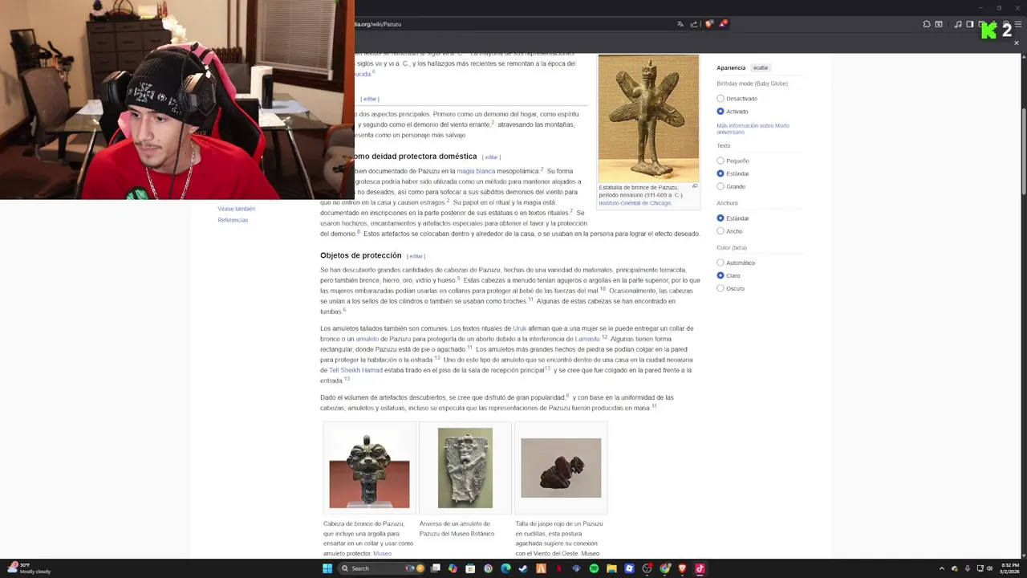Screen dimensions: 1027x578
Task: Open the Tell Sheikh Hamad link
Action: (x=355, y=370)
